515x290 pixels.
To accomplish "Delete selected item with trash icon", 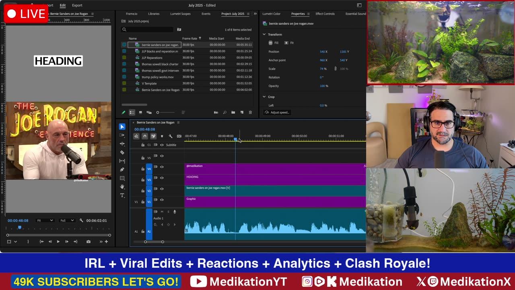I will point(250,112).
